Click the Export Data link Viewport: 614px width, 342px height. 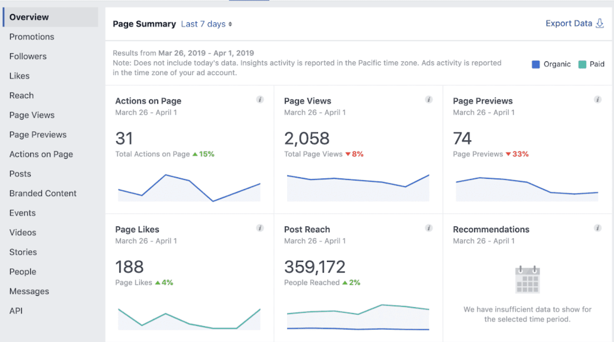point(569,23)
